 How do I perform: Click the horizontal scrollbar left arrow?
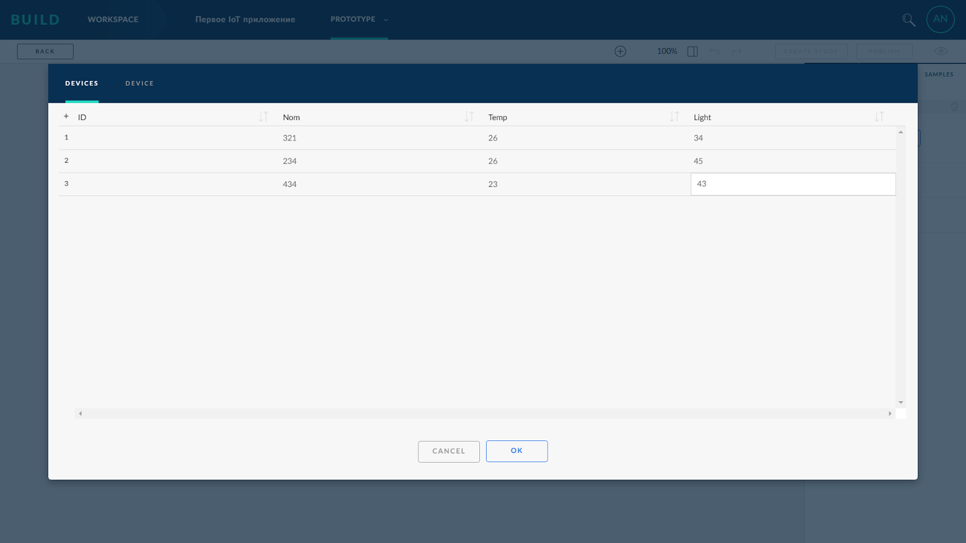(80, 413)
